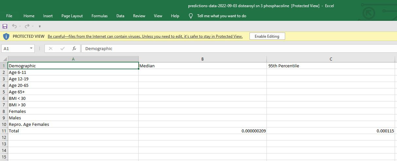Screen dimensions: 397x161
Task: Click the Insert Function fx icon
Action: tap(74, 48)
